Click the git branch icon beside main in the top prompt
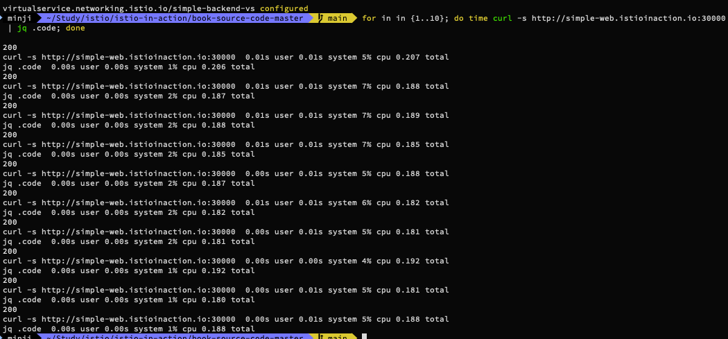 pos(321,19)
